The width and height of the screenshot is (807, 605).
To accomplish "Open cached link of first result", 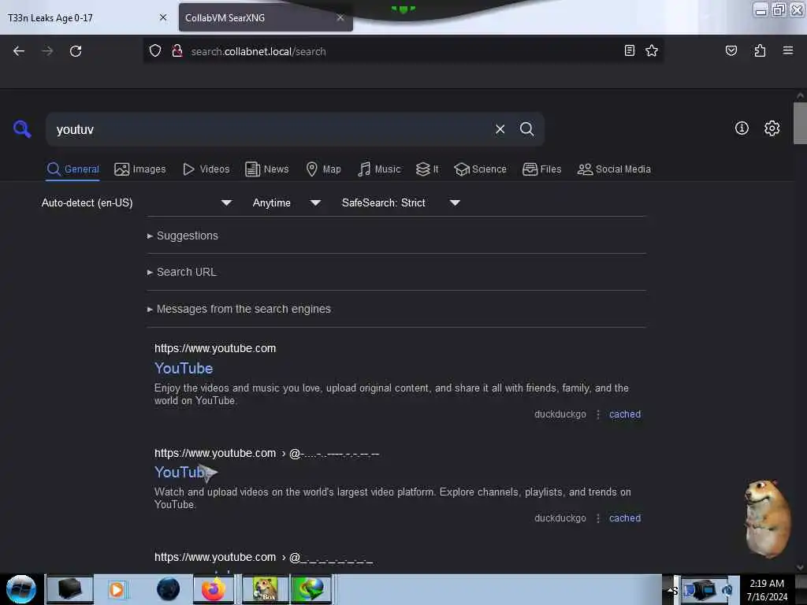I will pyautogui.click(x=625, y=414).
